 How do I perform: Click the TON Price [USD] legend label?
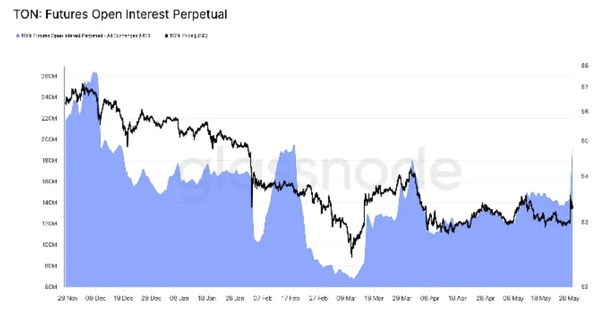pyautogui.click(x=188, y=36)
